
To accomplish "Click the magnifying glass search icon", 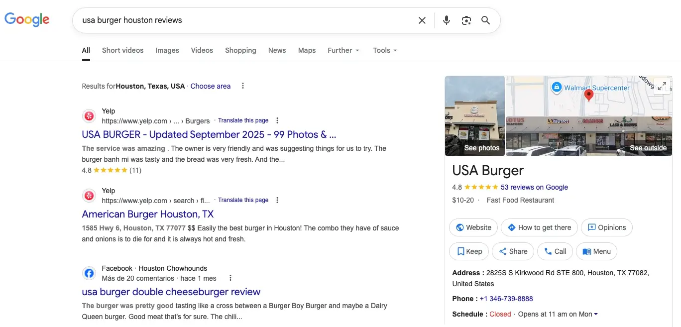I will (x=485, y=20).
